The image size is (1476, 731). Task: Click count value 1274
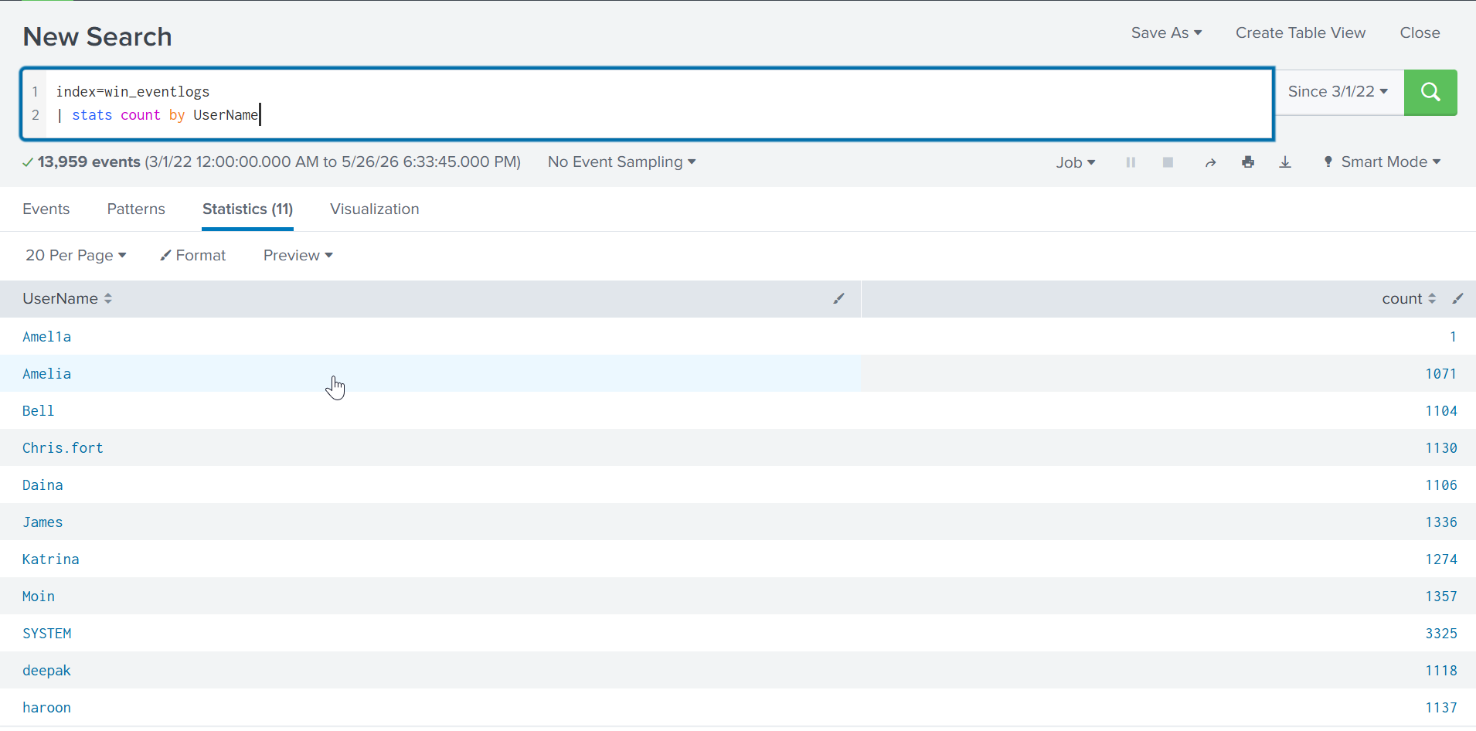click(x=1441, y=559)
